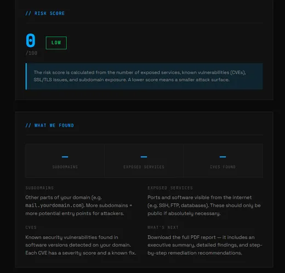285x273 pixels.
Task: Click the WHAT'S NEXT heading
Action: tap(163, 228)
